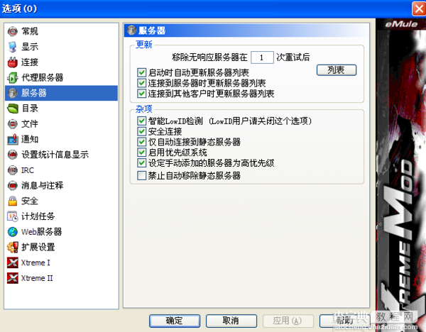Click the 通知 notification icon
426x332 pixels.
pos(13,139)
